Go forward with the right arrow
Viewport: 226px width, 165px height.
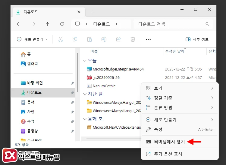tap(33, 24)
